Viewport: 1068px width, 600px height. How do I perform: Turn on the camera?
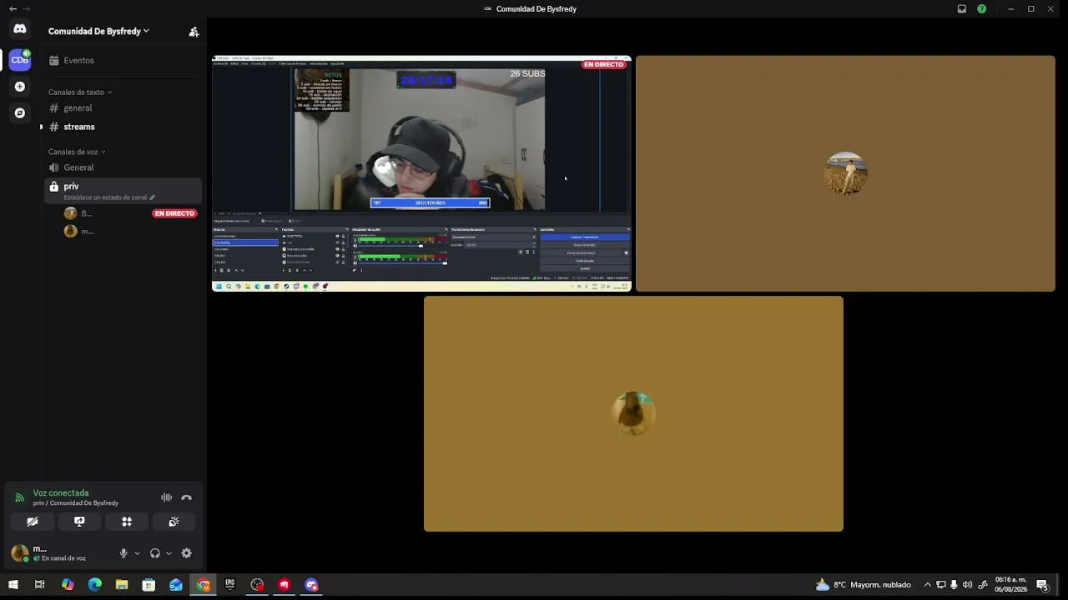coord(33,522)
